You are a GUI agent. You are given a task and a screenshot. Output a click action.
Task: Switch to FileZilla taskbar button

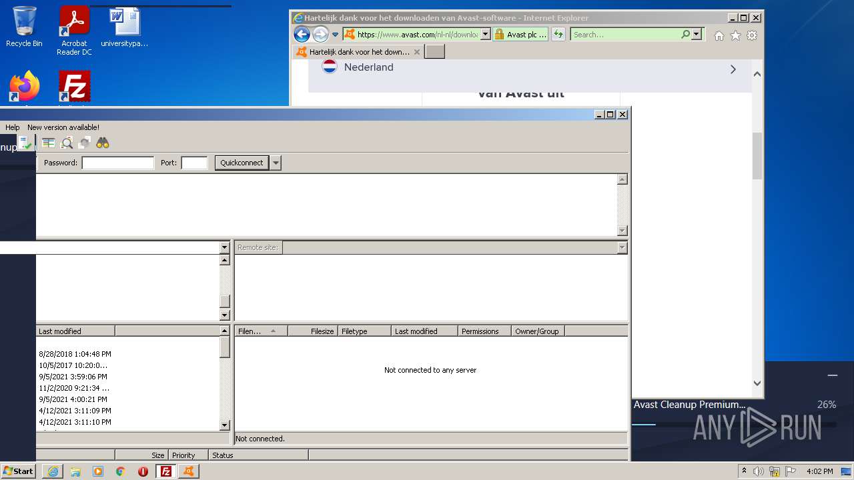pos(165,471)
